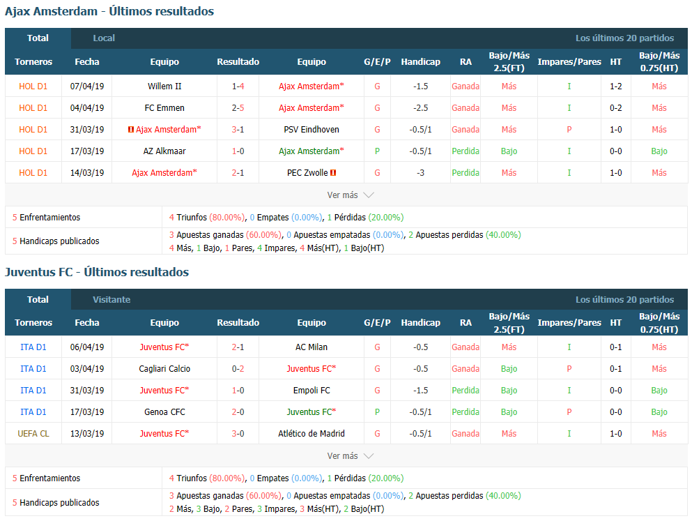The width and height of the screenshot is (692, 521).
Task: Click the Impares/Pares header in Juventus FC table
Action: click(569, 323)
